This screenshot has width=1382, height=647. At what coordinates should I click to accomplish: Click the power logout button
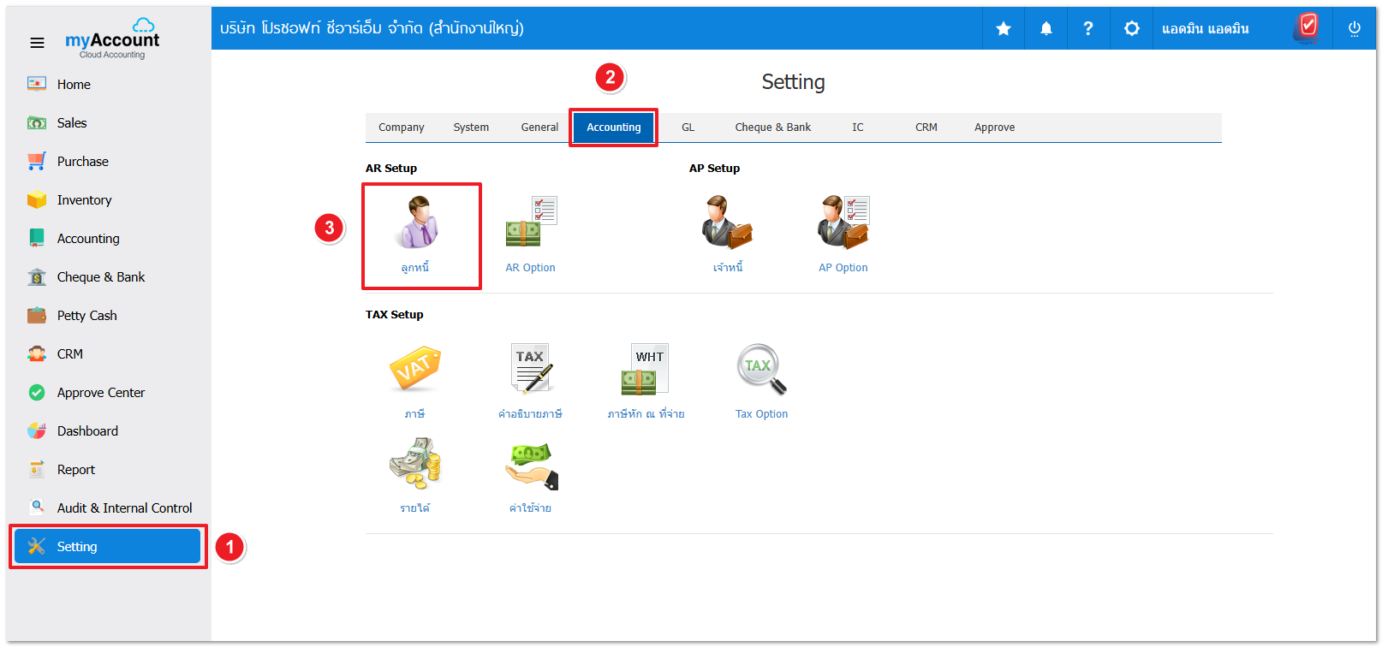tap(1354, 29)
